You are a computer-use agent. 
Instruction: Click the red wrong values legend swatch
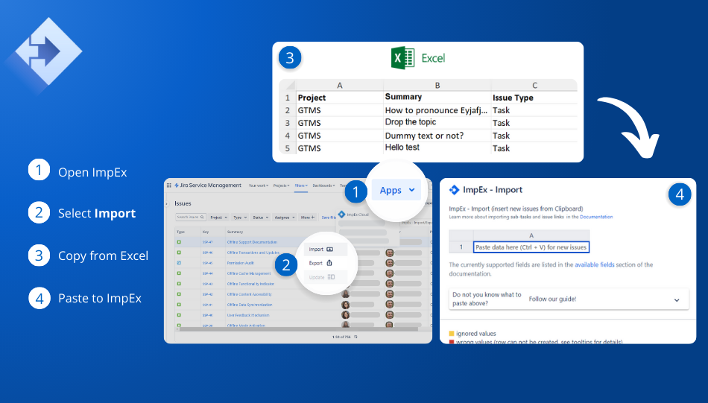coord(452,342)
